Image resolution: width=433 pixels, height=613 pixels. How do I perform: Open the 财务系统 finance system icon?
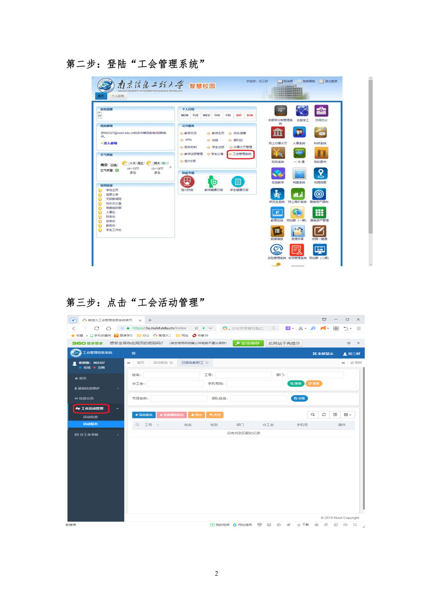pos(277,153)
